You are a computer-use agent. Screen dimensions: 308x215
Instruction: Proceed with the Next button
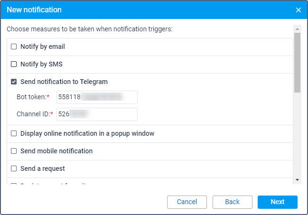tap(277, 202)
